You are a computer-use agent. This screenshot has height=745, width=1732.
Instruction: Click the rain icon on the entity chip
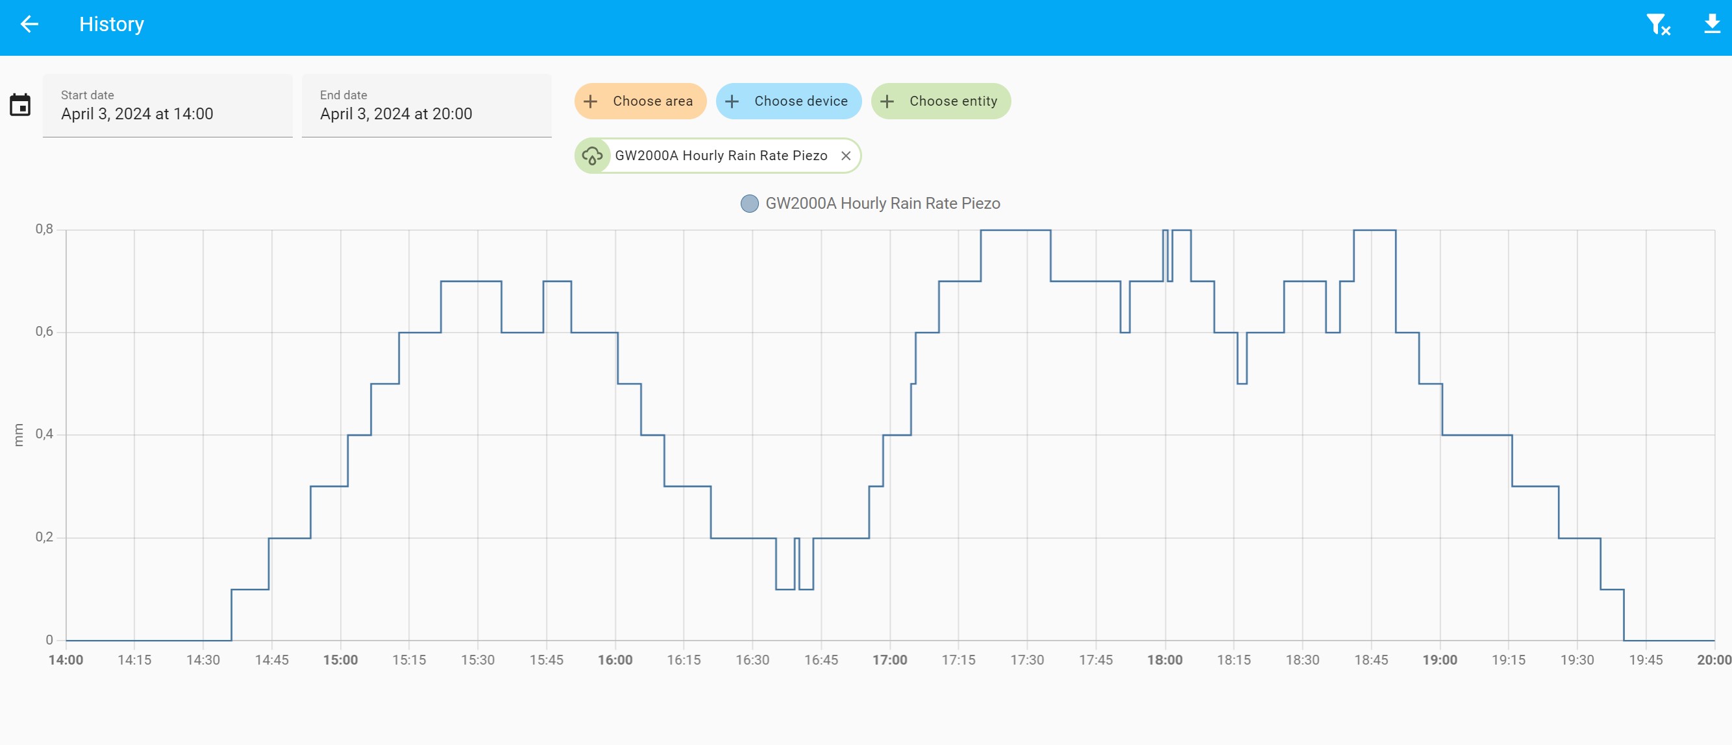(592, 155)
